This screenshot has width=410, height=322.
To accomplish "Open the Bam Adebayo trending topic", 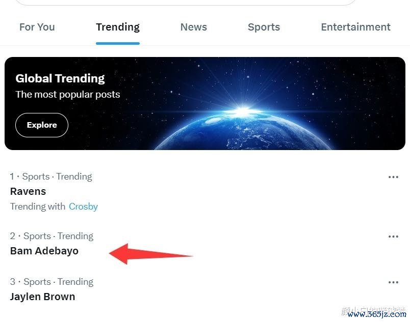I will pyautogui.click(x=44, y=251).
